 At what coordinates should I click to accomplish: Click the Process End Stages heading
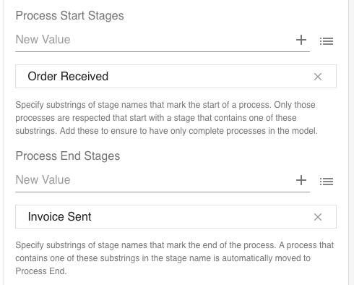pyautogui.click(x=68, y=156)
